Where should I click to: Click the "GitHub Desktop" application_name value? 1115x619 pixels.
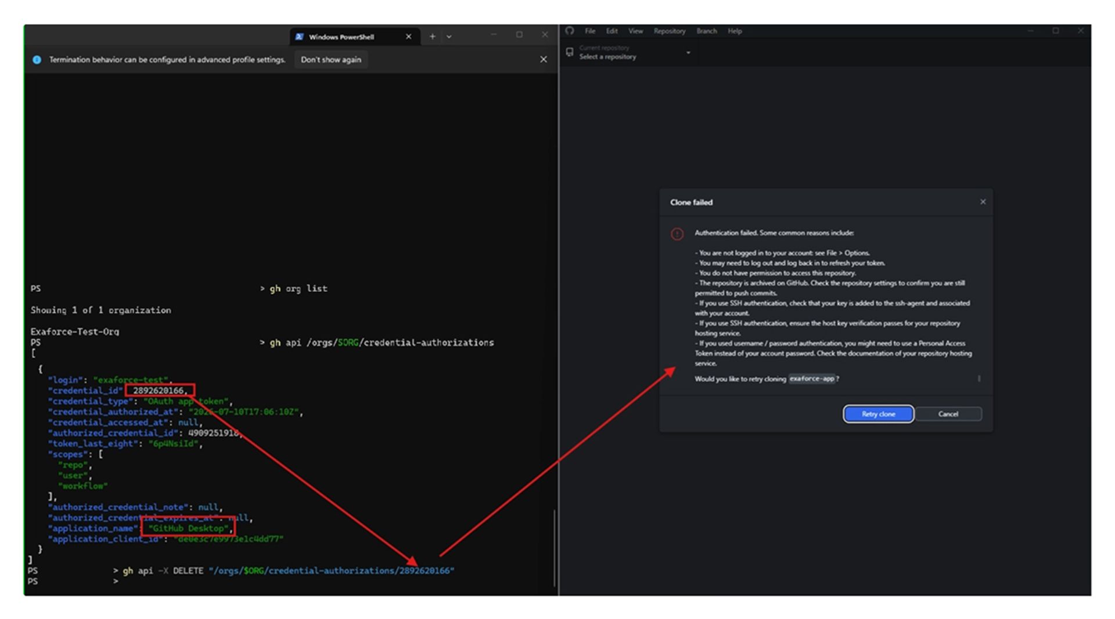[x=188, y=528]
